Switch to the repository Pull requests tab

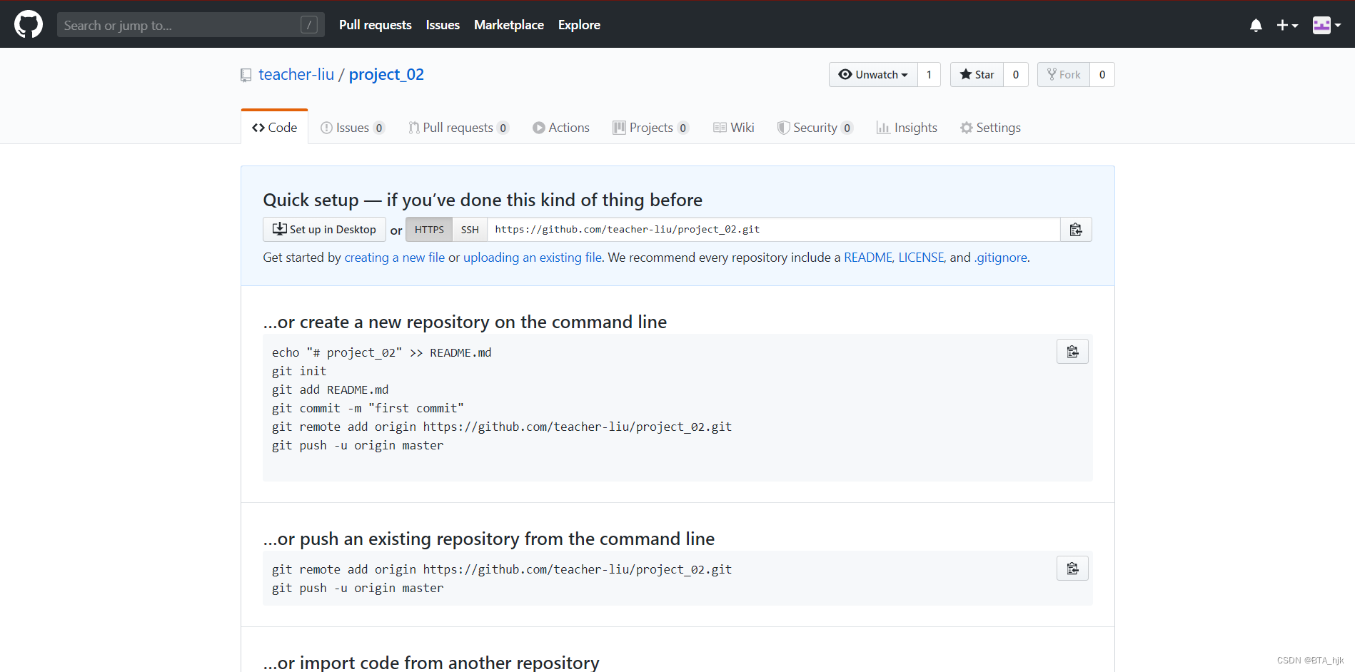pyautogui.click(x=458, y=128)
